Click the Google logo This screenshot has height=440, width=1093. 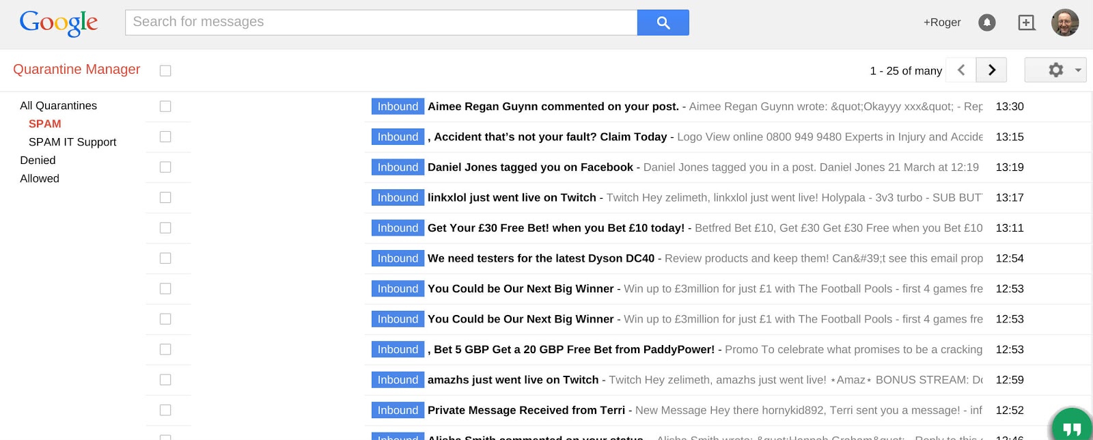pos(59,23)
